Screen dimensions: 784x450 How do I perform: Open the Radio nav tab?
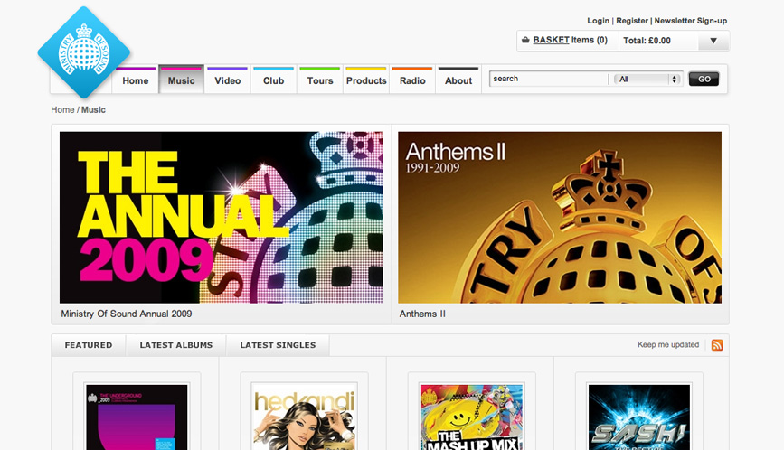pyautogui.click(x=412, y=80)
